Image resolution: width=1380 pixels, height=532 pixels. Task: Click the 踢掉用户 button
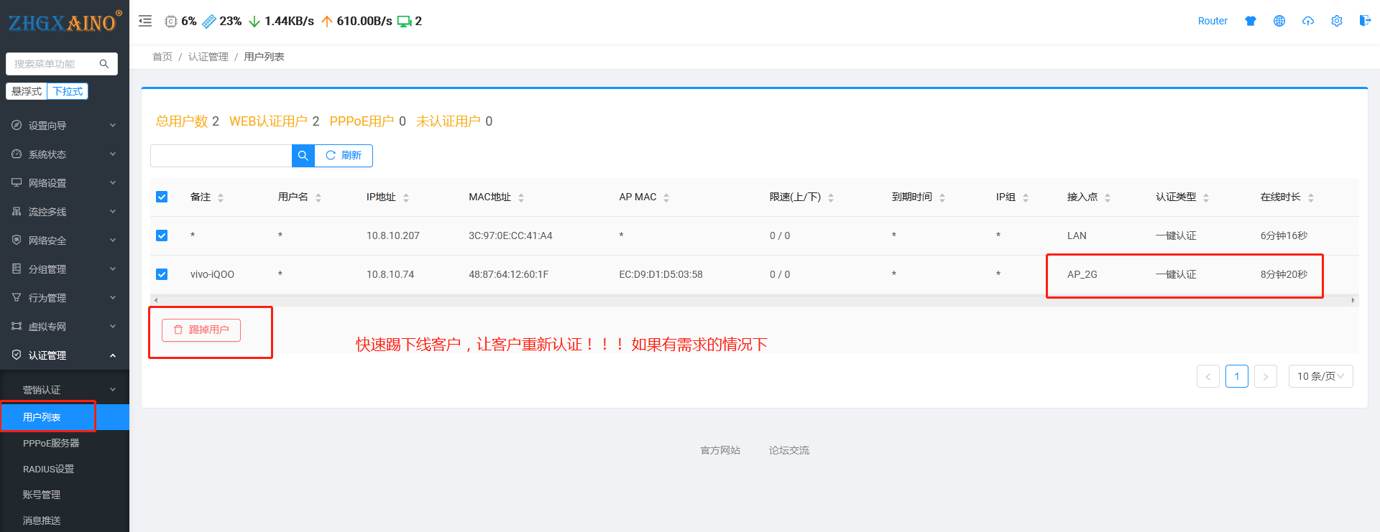click(x=201, y=330)
